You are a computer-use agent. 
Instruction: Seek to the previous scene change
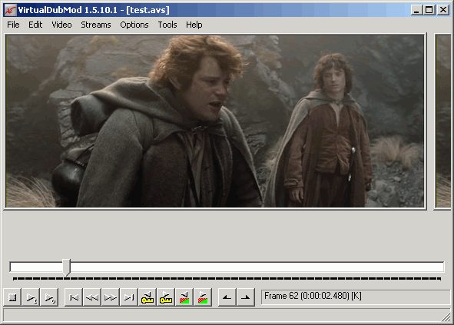[x=184, y=297]
